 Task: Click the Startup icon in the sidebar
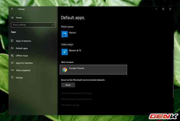[x=12, y=77]
